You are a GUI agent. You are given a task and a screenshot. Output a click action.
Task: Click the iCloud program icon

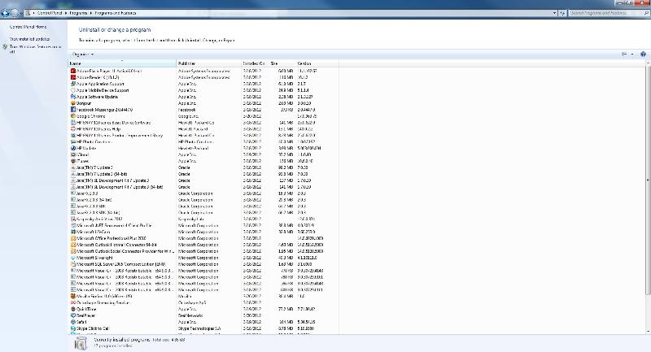coord(73,154)
